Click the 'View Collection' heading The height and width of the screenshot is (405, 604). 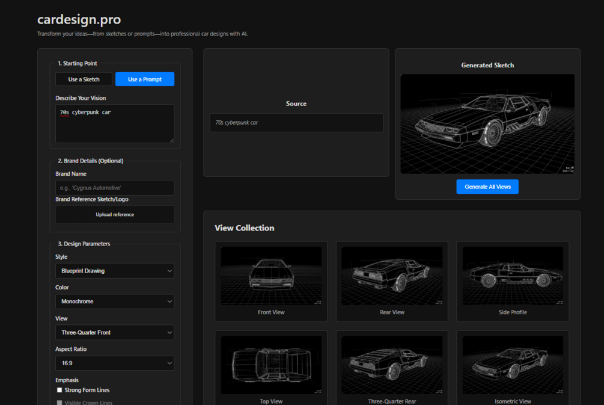245,228
